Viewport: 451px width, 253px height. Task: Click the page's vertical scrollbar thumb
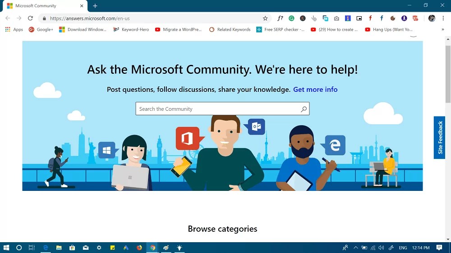click(x=448, y=73)
